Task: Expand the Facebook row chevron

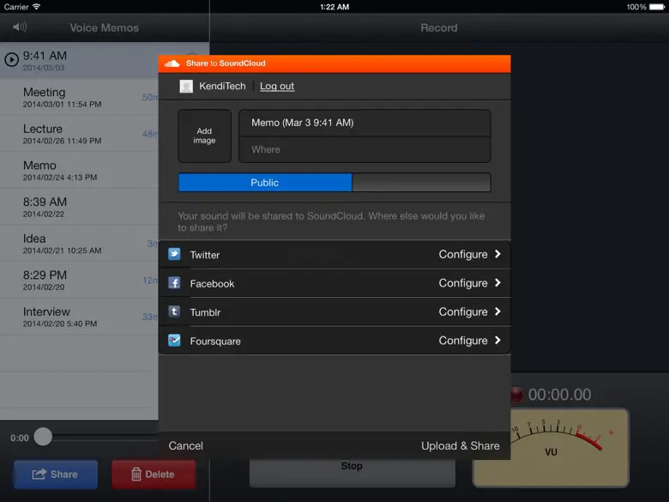Action: pyautogui.click(x=497, y=282)
